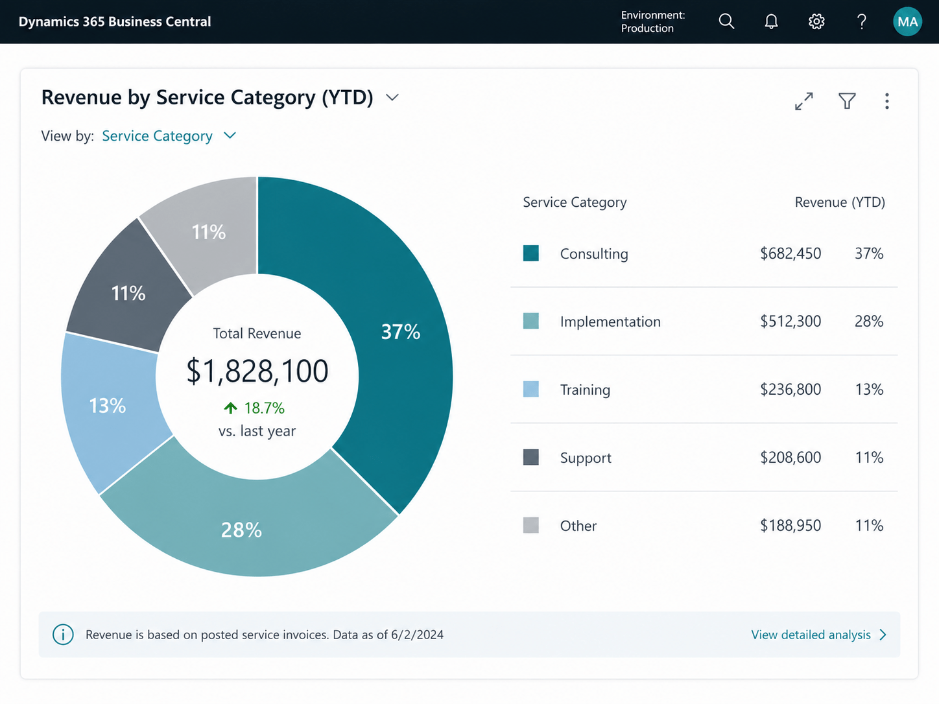Open the settings gear
Screen dimensions: 939x704
[816, 21]
